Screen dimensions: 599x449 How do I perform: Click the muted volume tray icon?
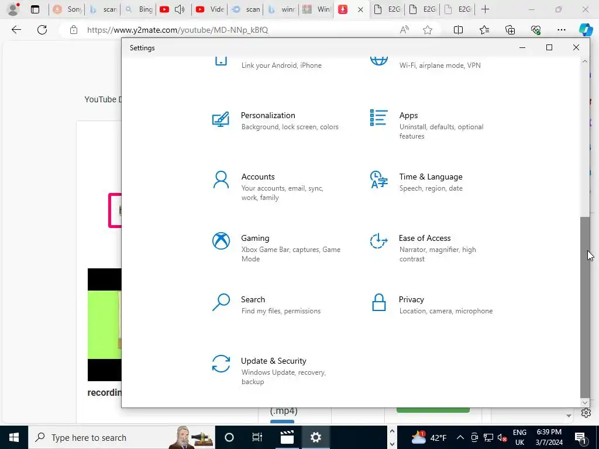coord(502,437)
